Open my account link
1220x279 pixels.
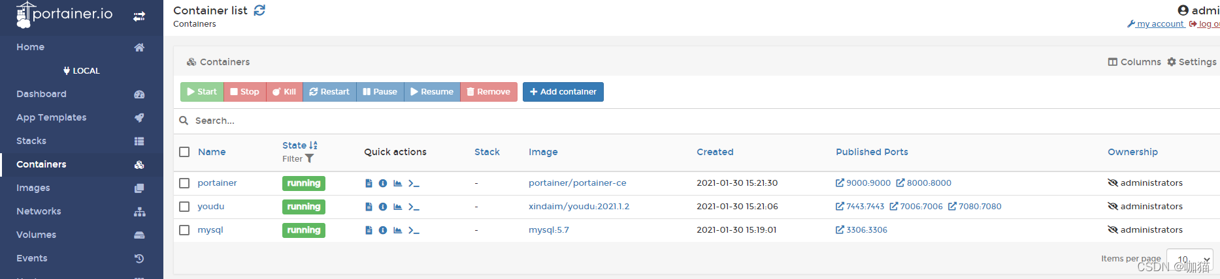tap(1156, 24)
